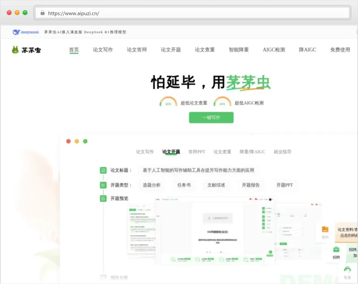Click the 论文标题 step icon

coord(103,170)
